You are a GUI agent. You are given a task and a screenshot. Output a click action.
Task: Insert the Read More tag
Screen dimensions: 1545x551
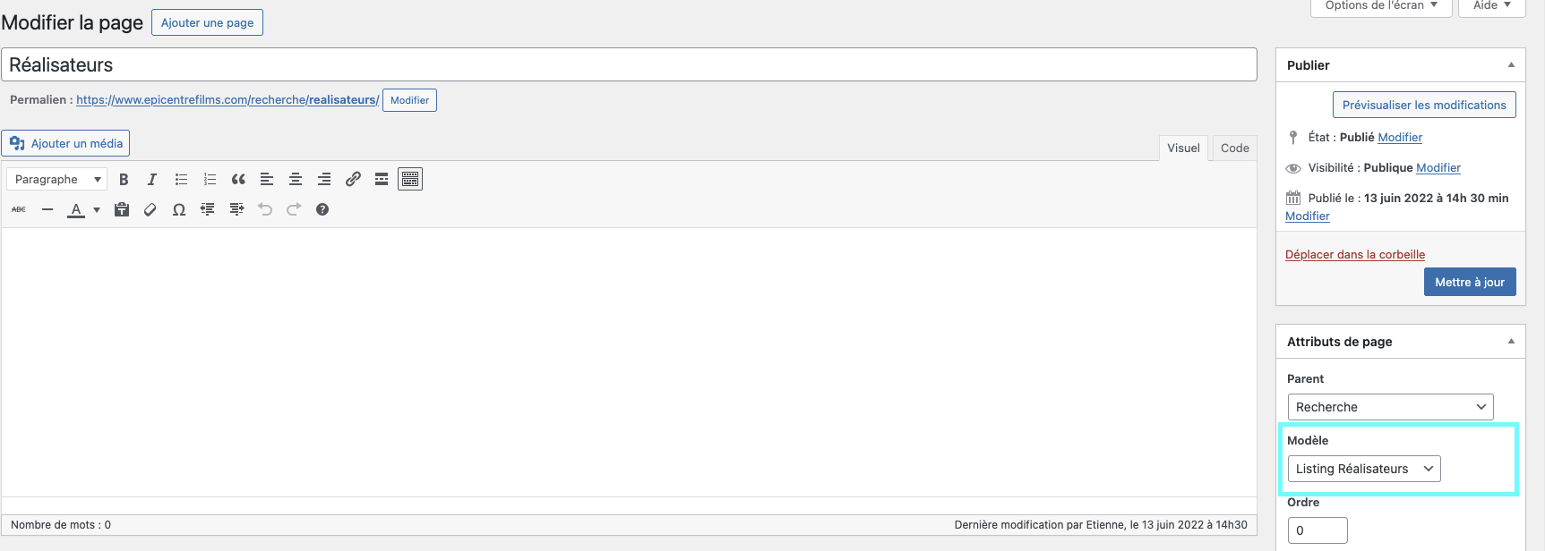click(382, 180)
